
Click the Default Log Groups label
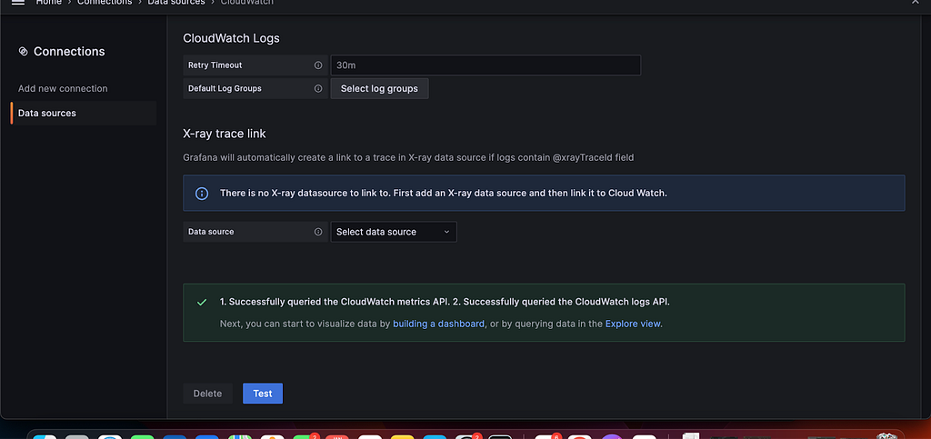pyautogui.click(x=225, y=88)
